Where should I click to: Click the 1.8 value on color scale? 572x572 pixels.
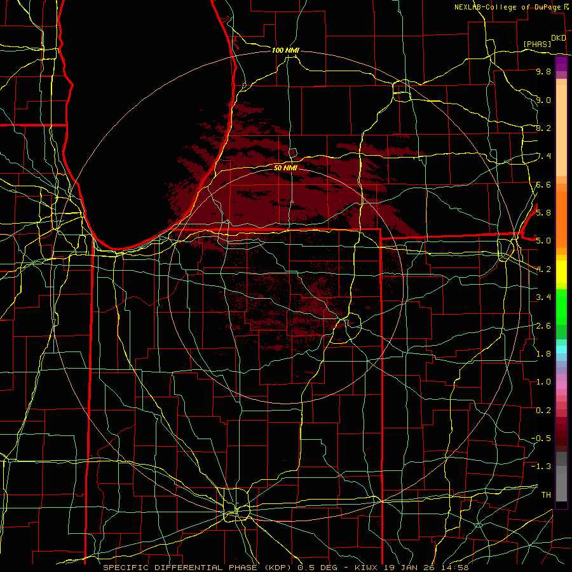(543, 353)
